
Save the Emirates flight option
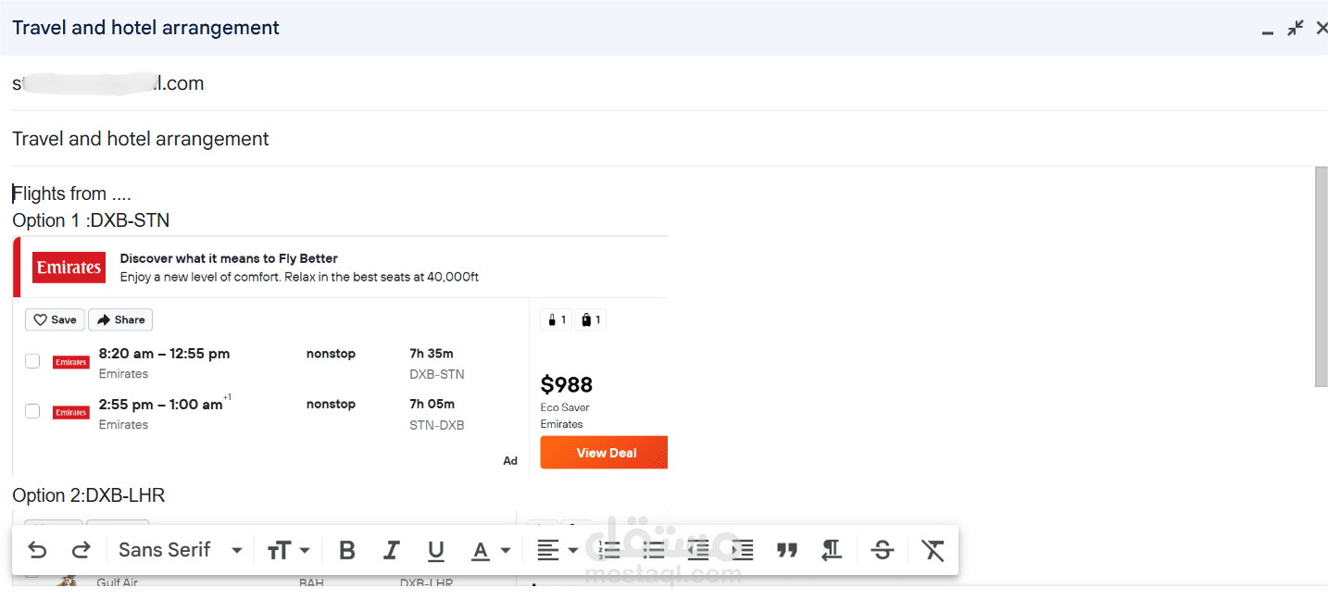point(55,319)
